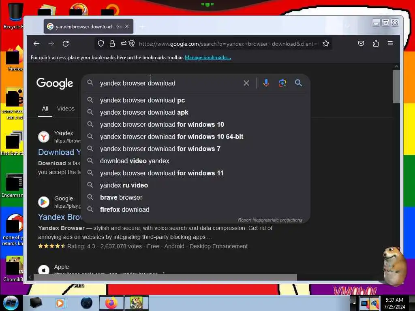
Task: Open the tracking protection shield icon
Action: click(101, 43)
